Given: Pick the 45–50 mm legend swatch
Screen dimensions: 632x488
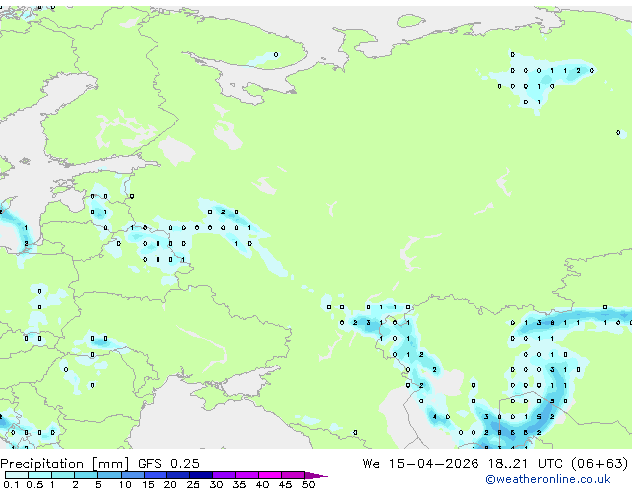Looking at the screenshot, I should 293,475.
